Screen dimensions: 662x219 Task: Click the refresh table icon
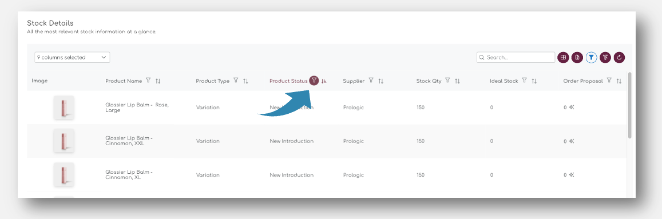[620, 57]
